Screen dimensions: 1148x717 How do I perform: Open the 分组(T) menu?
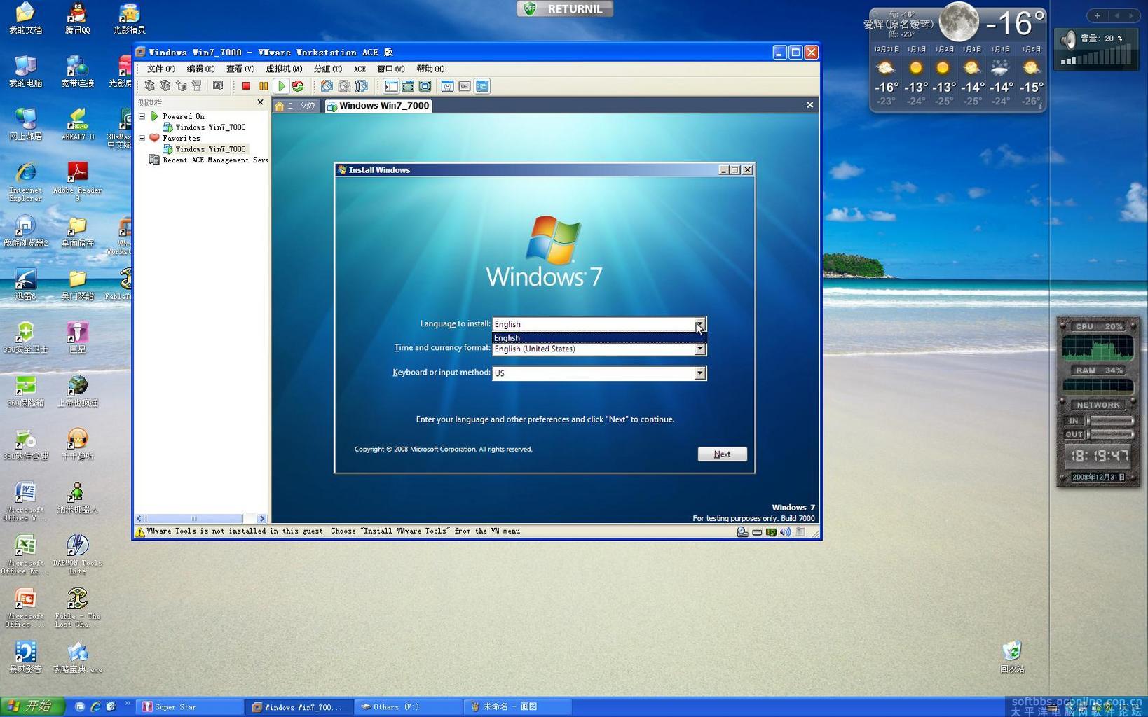click(x=328, y=69)
